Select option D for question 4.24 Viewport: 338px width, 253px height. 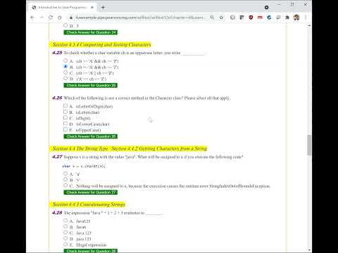[65, 25]
